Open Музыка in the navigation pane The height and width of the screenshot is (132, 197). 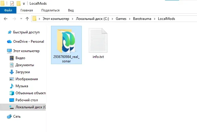[x=22, y=86]
